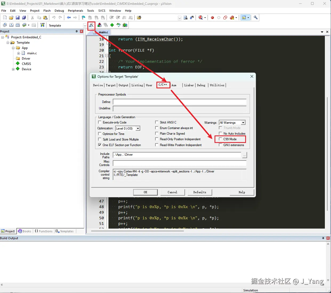Image resolution: width=331 pixels, height=293 pixels.
Task: Click the Manage Multi-Project Workspace icon
Action: [106, 25]
